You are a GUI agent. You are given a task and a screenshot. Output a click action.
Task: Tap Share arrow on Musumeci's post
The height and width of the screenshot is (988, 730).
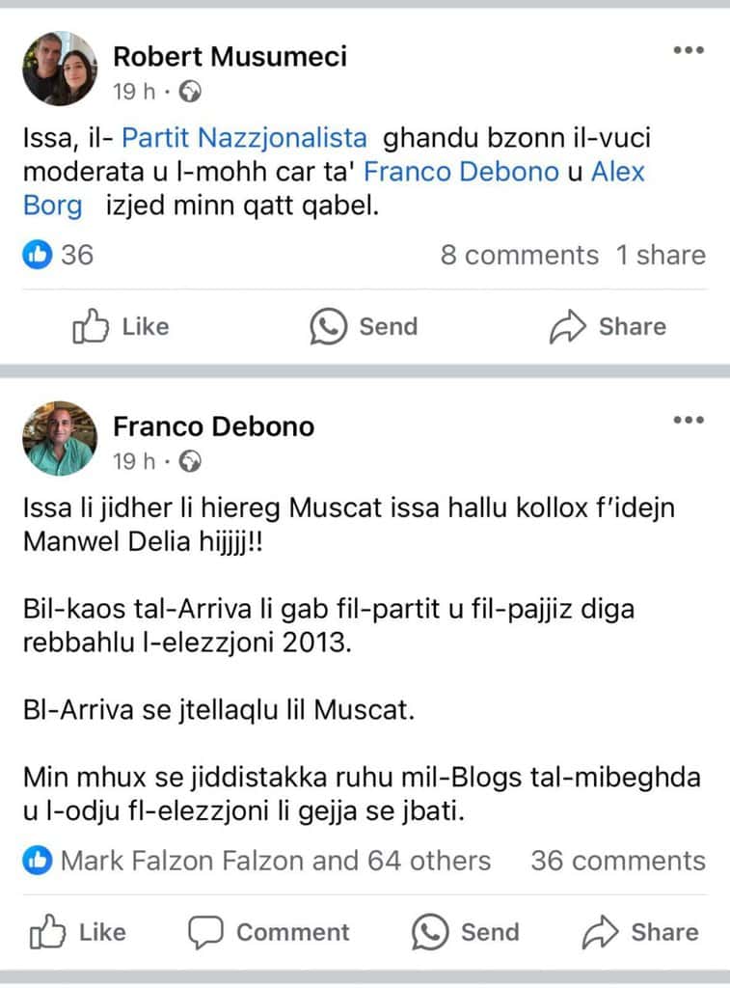tap(568, 327)
